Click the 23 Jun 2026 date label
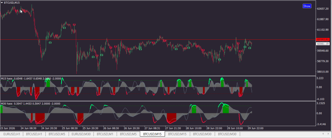The height and width of the screenshot is (138, 332). pos(8,128)
